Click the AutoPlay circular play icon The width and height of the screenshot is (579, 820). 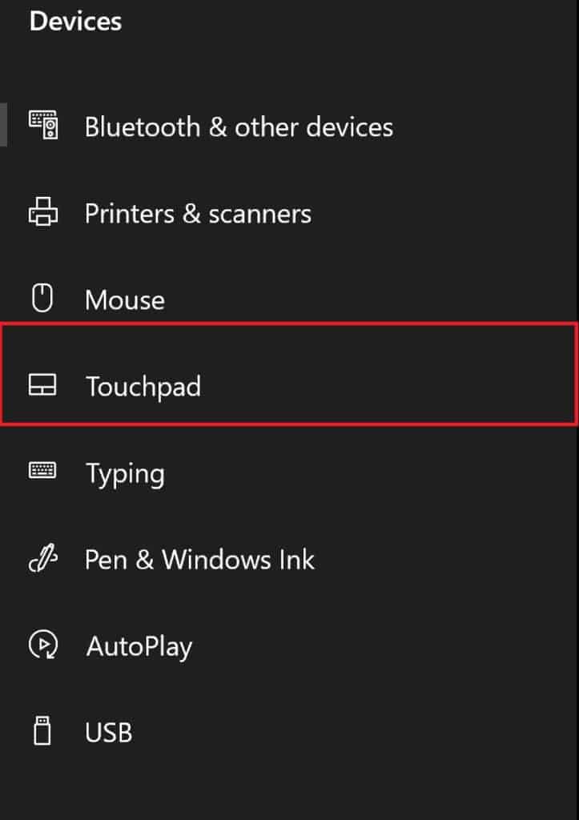point(43,645)
